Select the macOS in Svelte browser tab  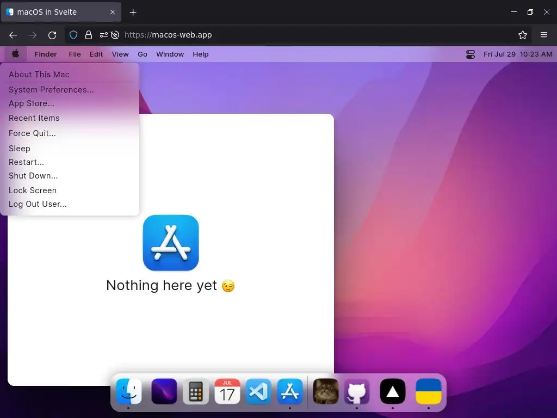pyautogui.click(x=61, y=12)
